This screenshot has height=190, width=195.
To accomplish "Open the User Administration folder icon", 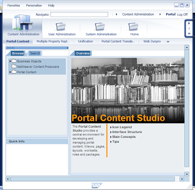I will (61, 26).
